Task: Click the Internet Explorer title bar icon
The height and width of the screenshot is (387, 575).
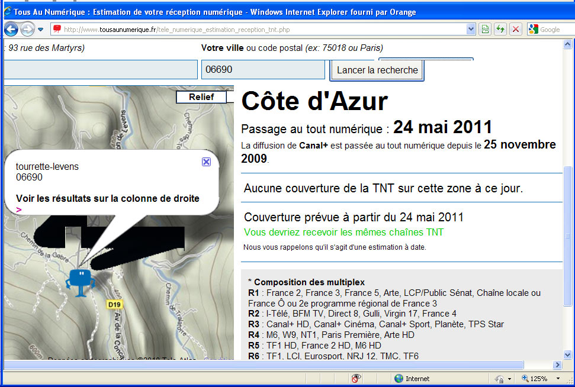Action: click(8, 11)
